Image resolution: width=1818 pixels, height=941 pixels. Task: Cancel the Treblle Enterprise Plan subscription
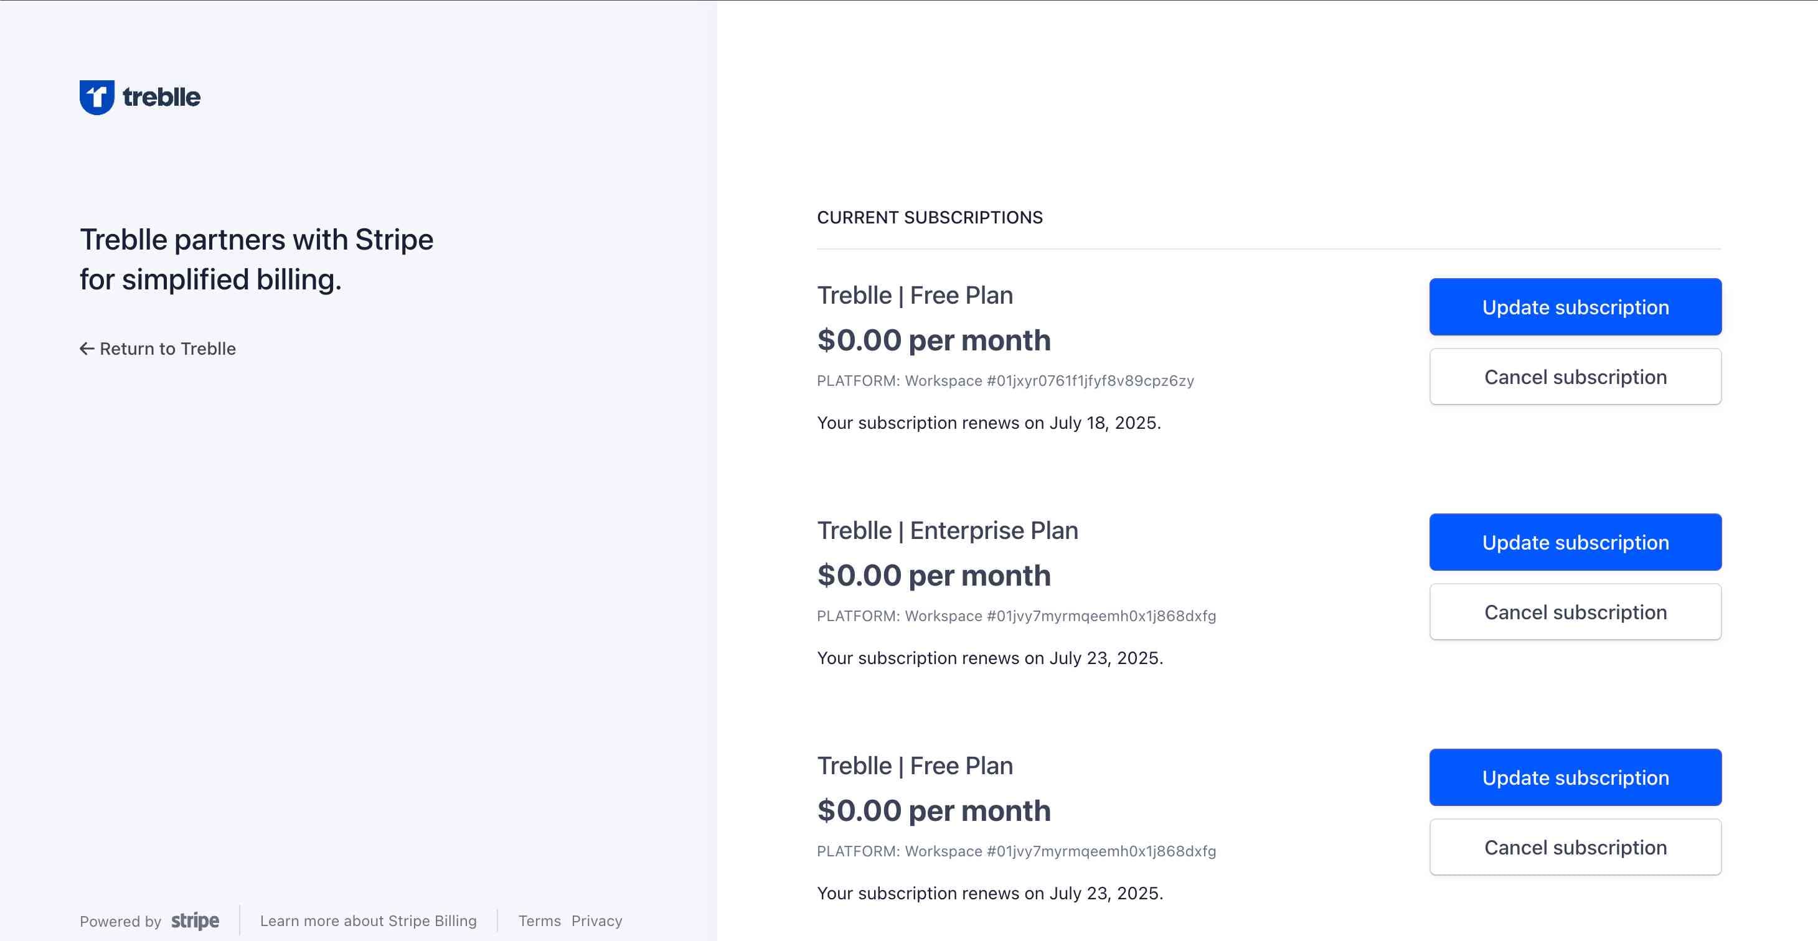1575,612
